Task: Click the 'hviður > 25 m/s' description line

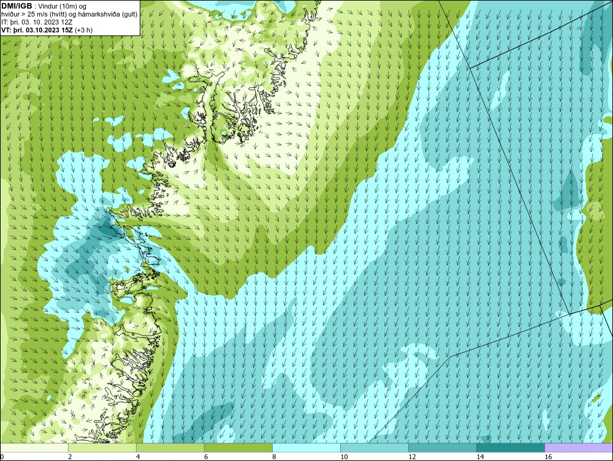Action: [69, 15]
